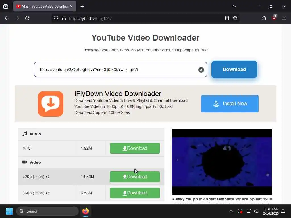Download the 720p mp4 video
The width and height of the screenshot is (291, 218).
coord(135,177)
